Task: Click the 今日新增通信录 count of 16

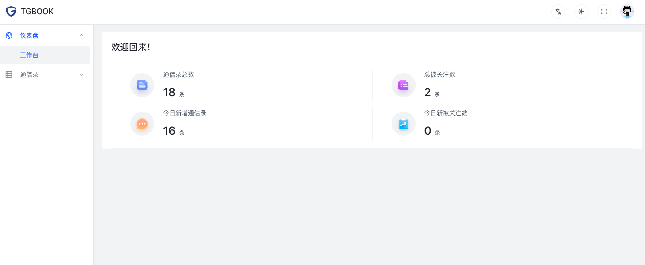Action: click(x=169, y=131)
